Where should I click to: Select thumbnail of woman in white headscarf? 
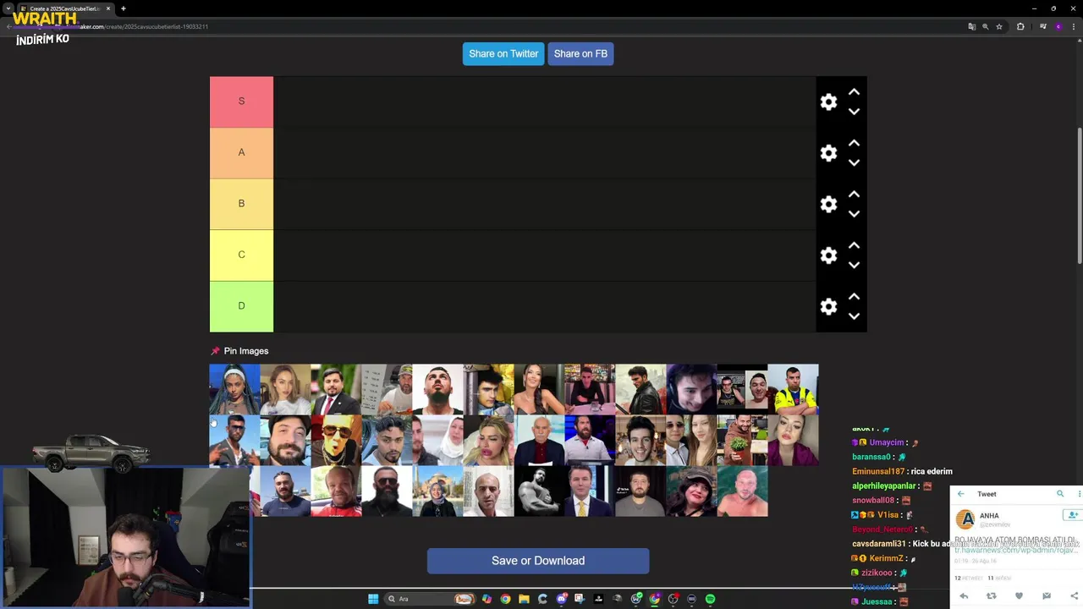(x=437, y=440)
